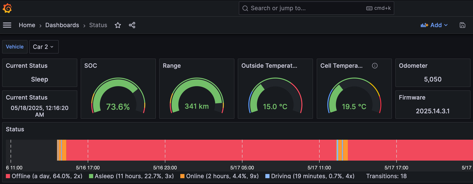473x184 pixels.
Task: Click the SOC panel title
Action: [91, 66]
